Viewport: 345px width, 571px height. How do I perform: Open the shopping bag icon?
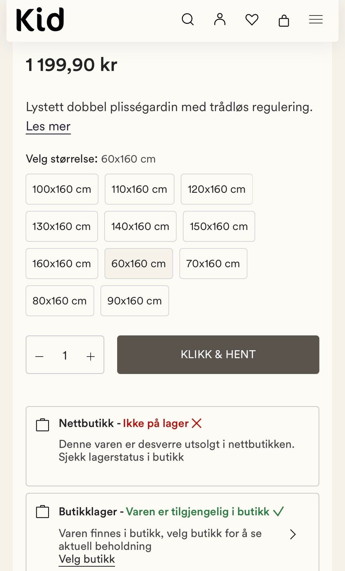284,20
